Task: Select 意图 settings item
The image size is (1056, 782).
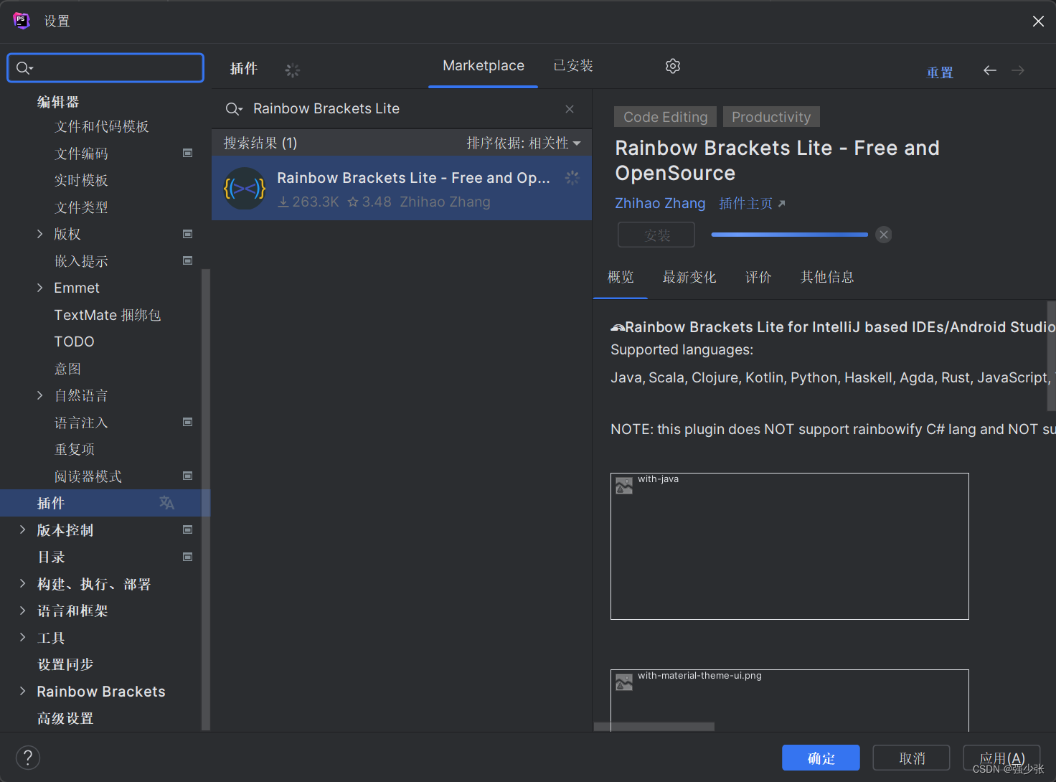Action: click(67, 369)
